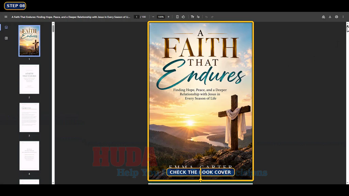349x196 pixels.
Task: Open the more actions menu
Action: coord(343,17)
